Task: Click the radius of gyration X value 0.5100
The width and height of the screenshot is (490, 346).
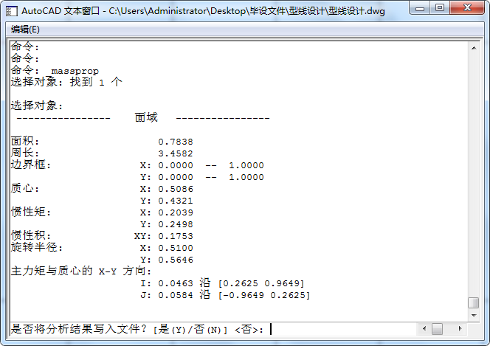Action: (x=176, y=248)
